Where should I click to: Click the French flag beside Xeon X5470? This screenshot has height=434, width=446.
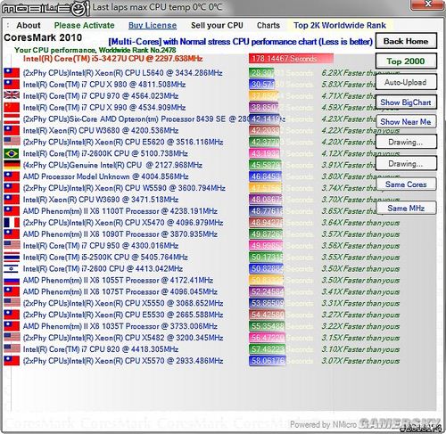[x=12, y=223]
